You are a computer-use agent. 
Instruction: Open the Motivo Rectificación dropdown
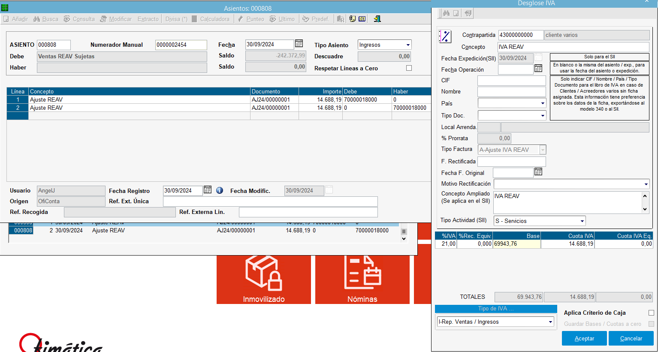tap(646, 184)
